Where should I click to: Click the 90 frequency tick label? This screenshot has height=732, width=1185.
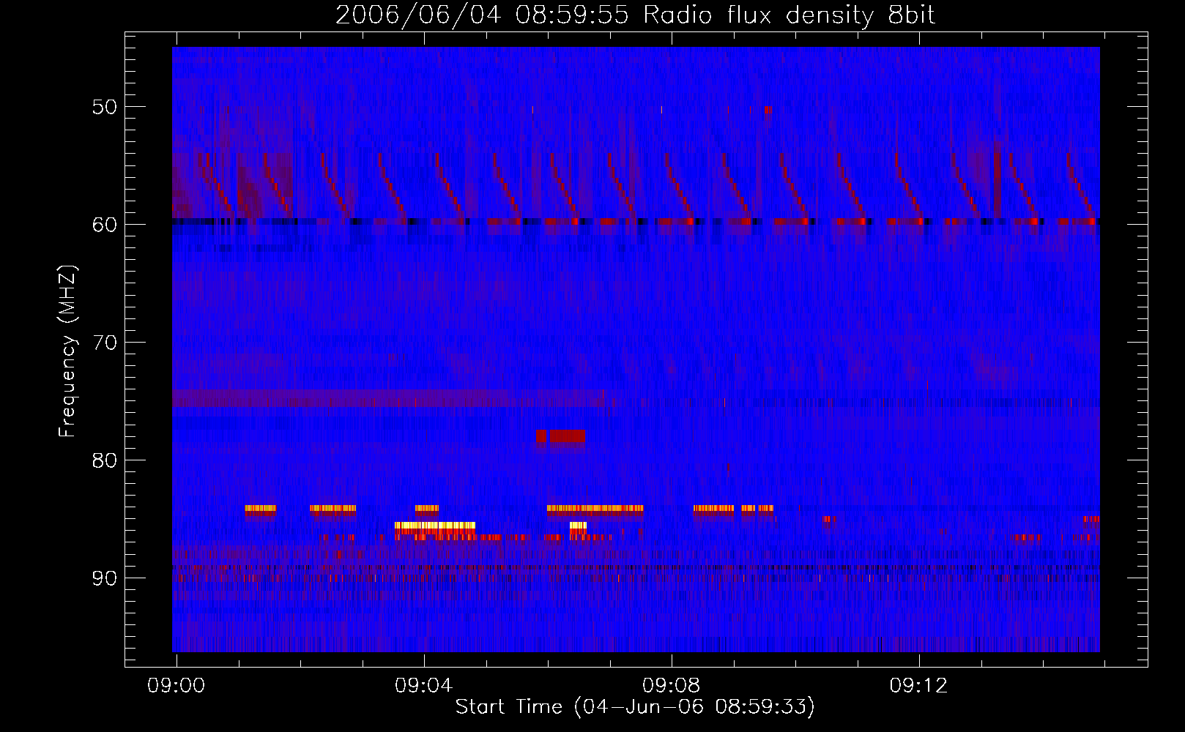coord(104,578)
